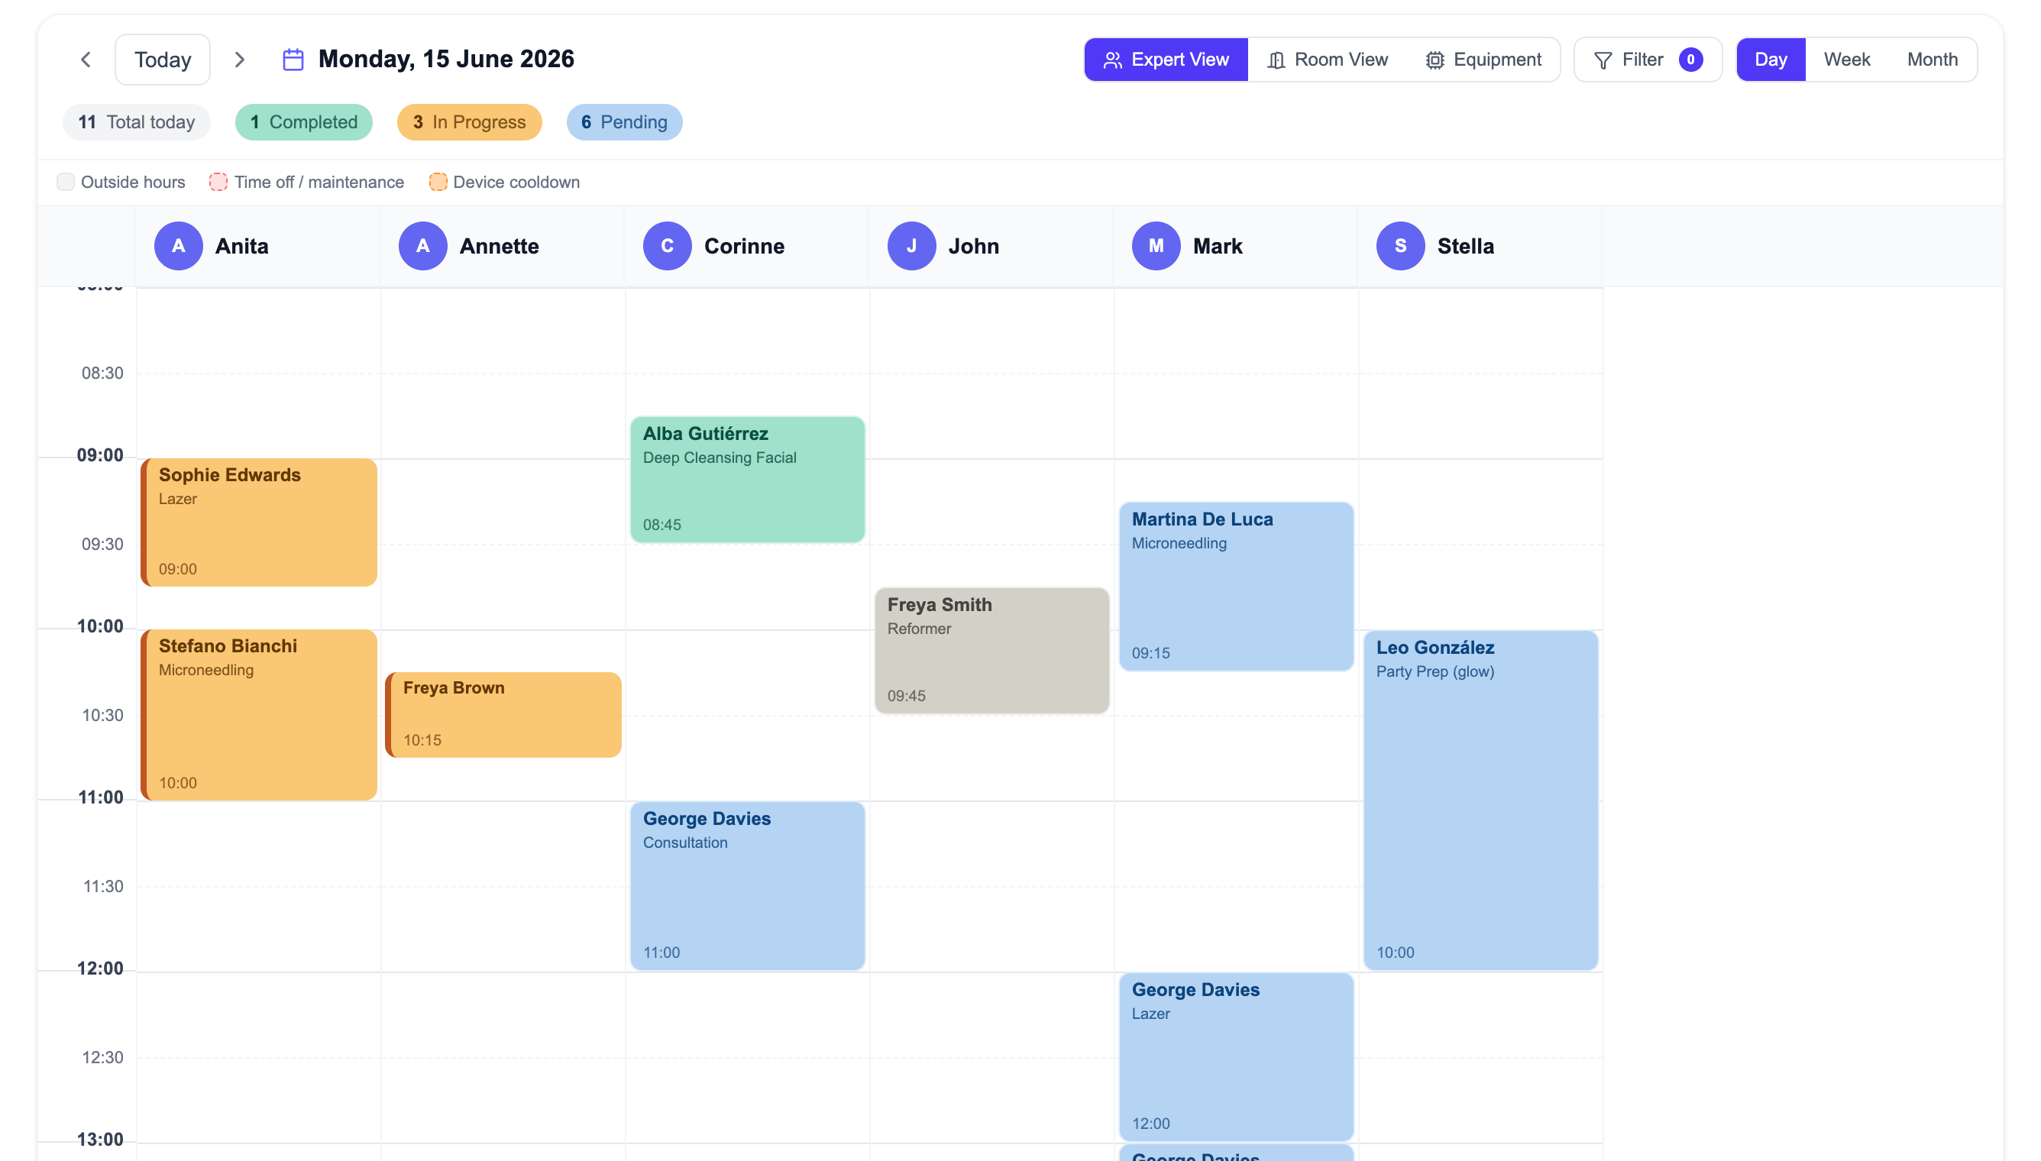This screenshot has width=2041, height=1161.
Task: Click the 10:30 time label
Action: [x=103, y=715]
